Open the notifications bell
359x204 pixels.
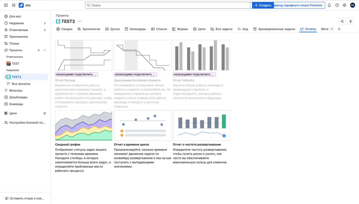click(329, 5)
